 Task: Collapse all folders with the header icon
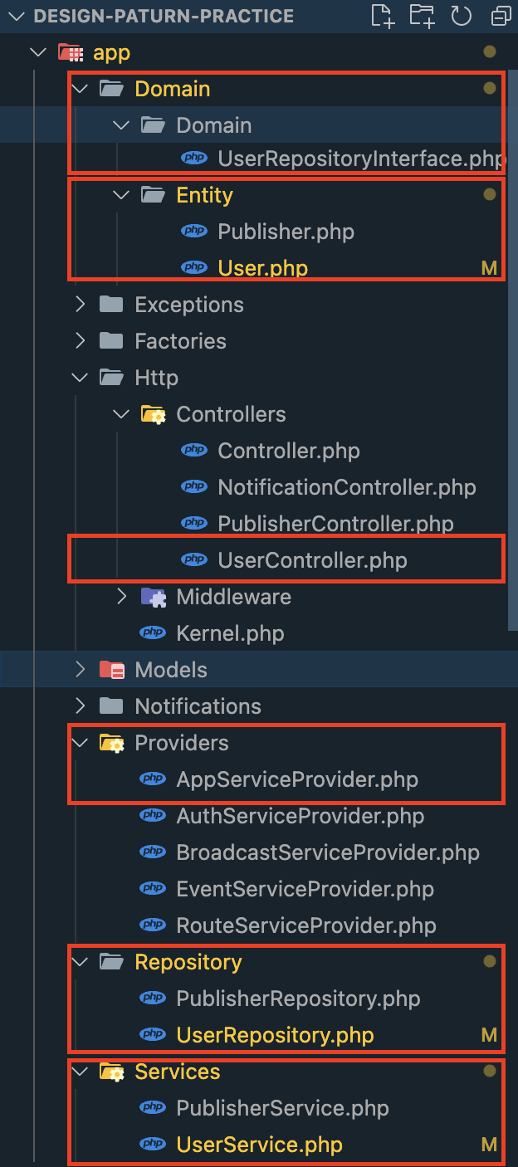pos(501,16)
